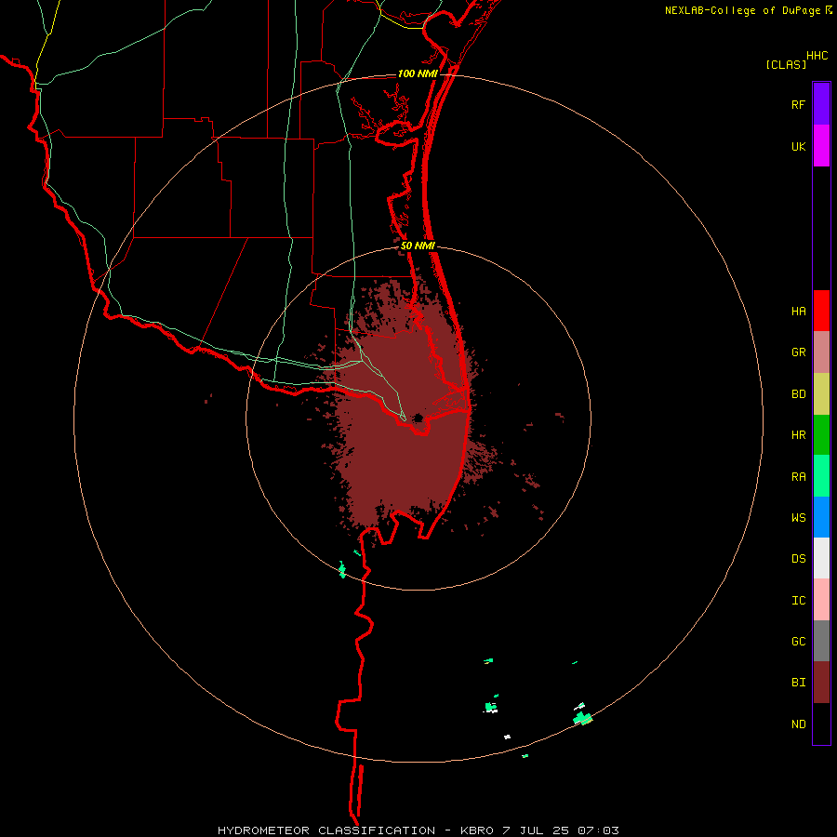Screen dimensions: 837x837
Task: Pick the RA light green legend swatch
Action: [x=821, y=476]
